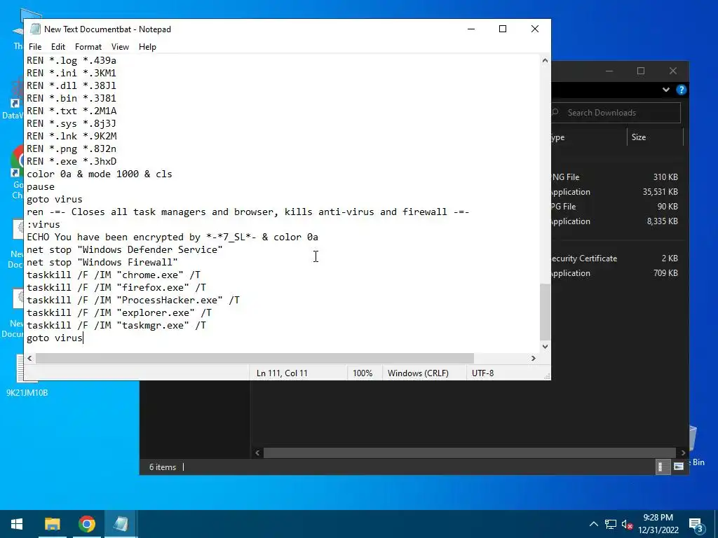Maximize the Explorer window
Viewport: 718px width, 538px height.
coord(641,71)
